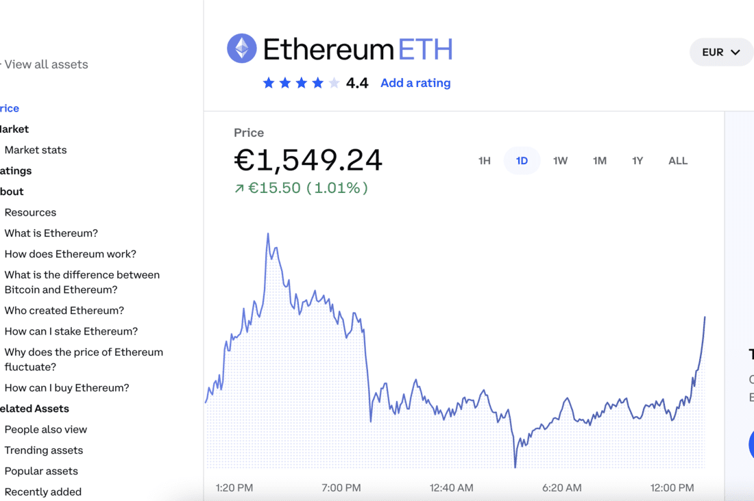This screenshot has width=754, height=501.
Task: Show the 1Y price history
Action: point(637,161)
